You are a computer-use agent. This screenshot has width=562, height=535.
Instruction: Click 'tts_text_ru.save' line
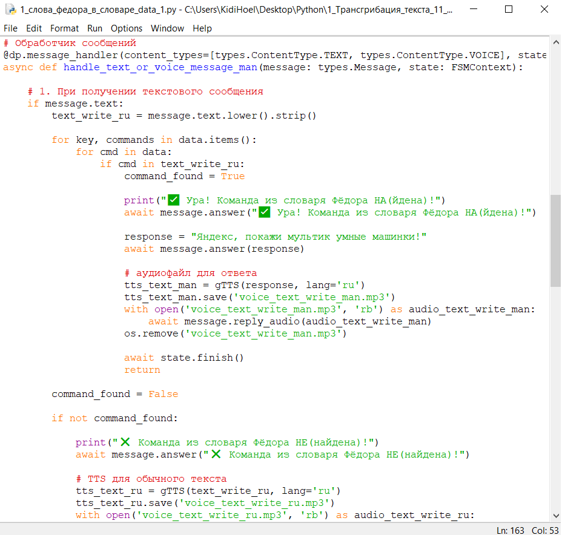pyautogui.click(x=205, y=503)
